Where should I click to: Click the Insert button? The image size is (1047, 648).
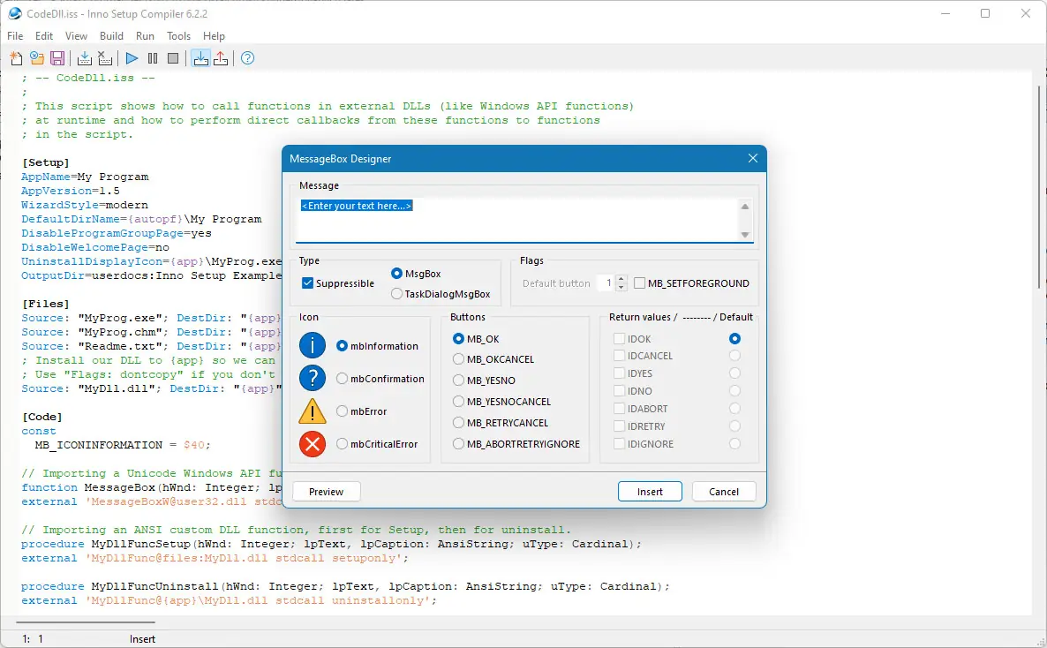(650, 492)
